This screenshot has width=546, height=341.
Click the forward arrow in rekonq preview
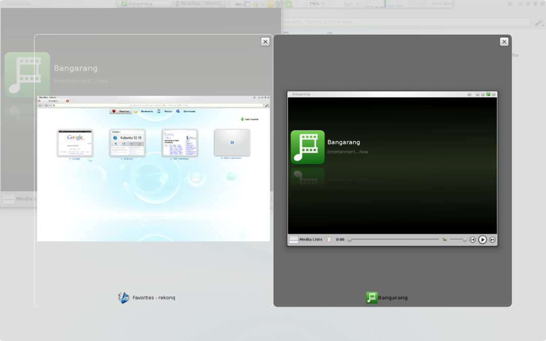[46, 106]
